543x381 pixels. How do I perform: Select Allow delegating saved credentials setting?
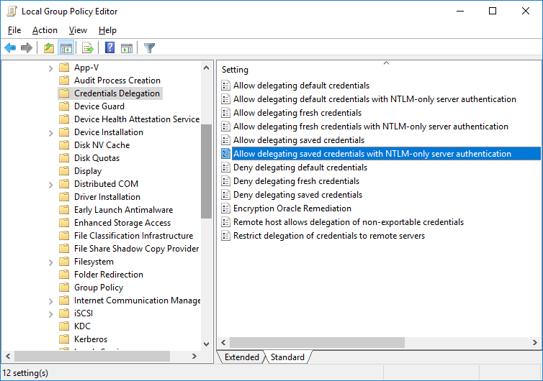tap(299, 140)
